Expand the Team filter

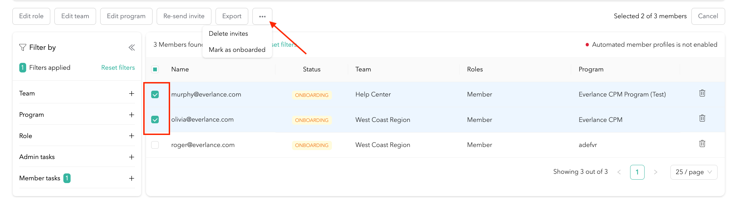click(132, 93)
